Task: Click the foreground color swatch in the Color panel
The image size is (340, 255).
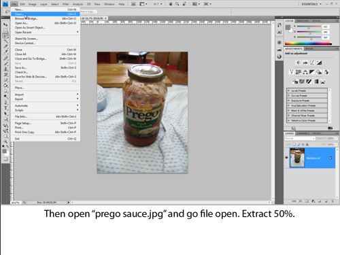Action: point(288,27)
